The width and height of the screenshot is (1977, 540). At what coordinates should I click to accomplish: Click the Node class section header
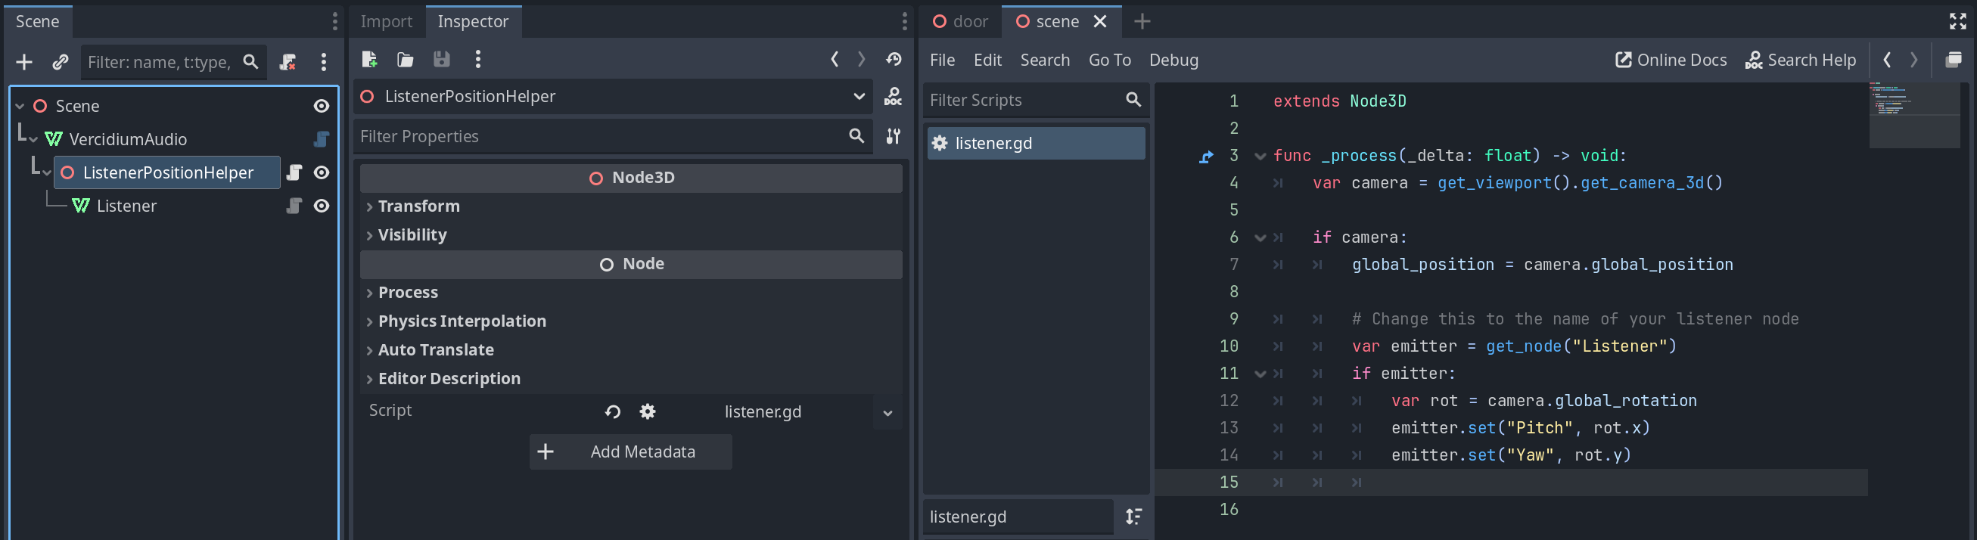tap(631, 264)
